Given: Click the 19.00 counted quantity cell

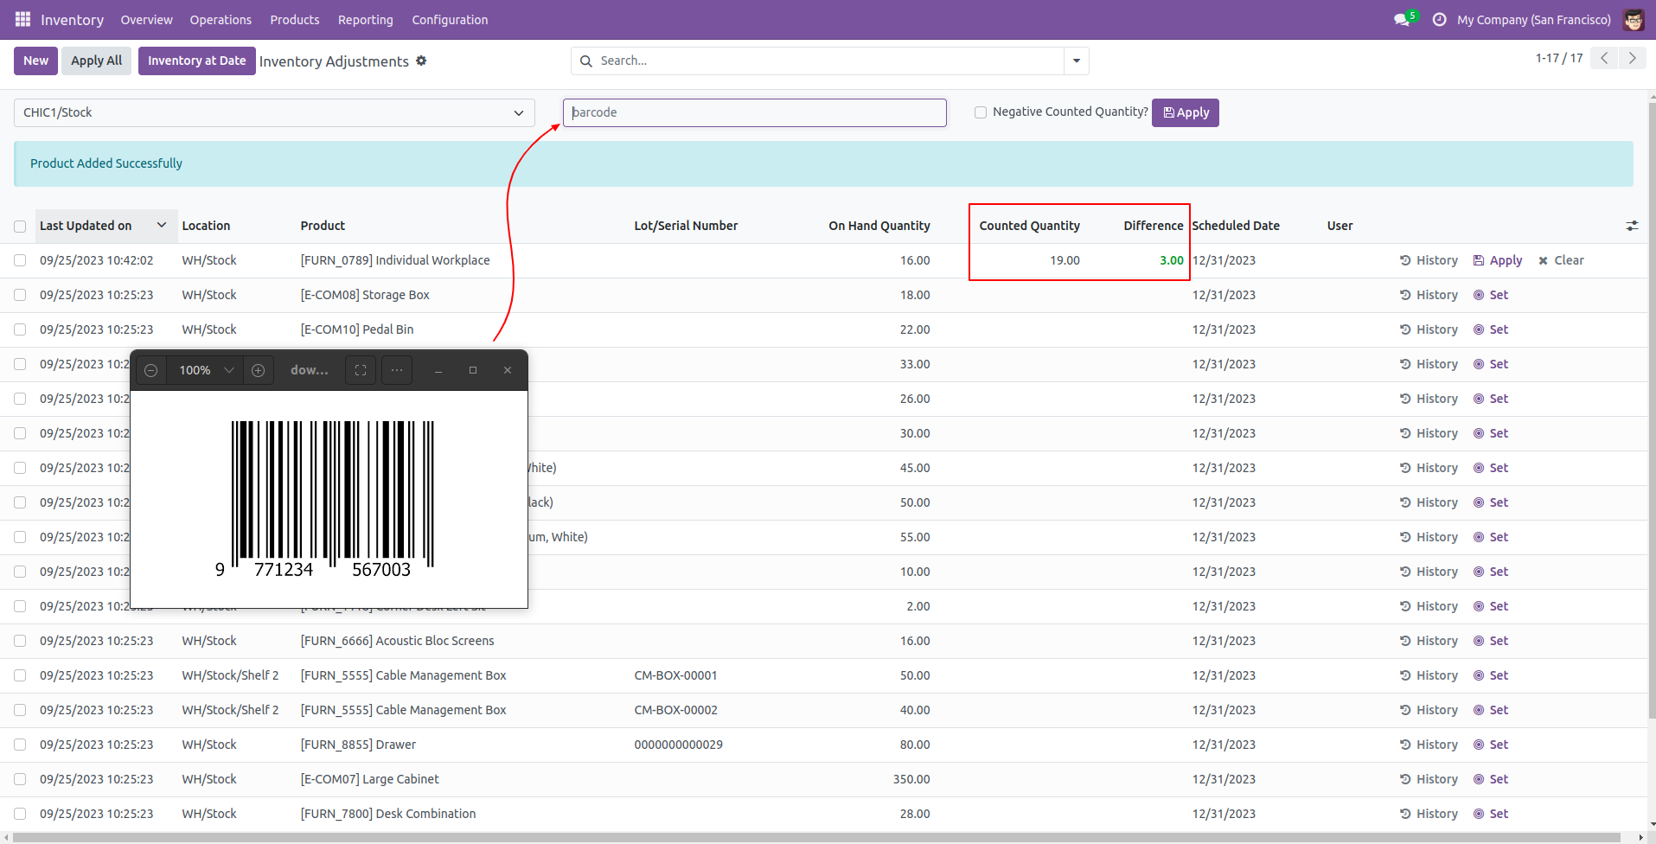Looking at the screenshot, I should 1065,260.
